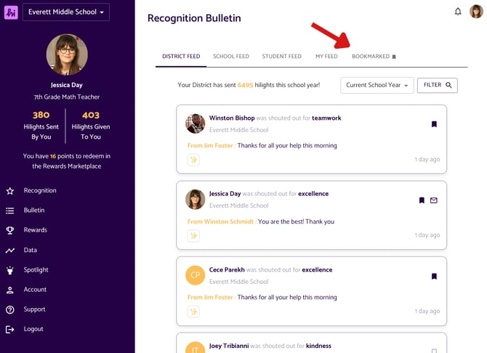This screenshot has width=487, height=353.
Task: Click the Support question mark icon
Action: click(10, 309)
